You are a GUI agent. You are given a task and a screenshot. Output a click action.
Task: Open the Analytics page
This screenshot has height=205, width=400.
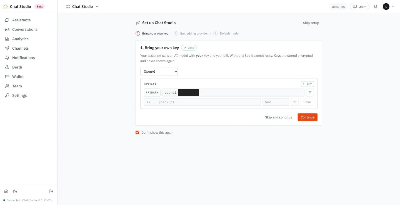pyautogui.click(x=29, y=39)
